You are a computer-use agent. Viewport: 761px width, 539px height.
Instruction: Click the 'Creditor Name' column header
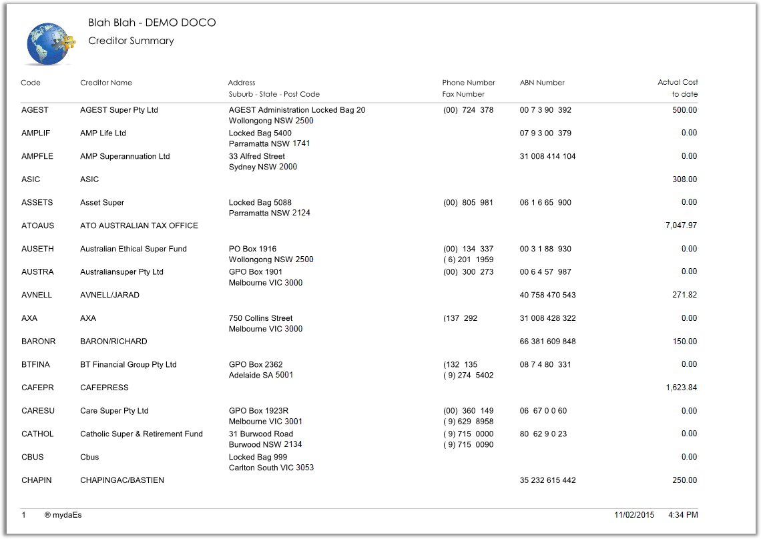(105, 83)
